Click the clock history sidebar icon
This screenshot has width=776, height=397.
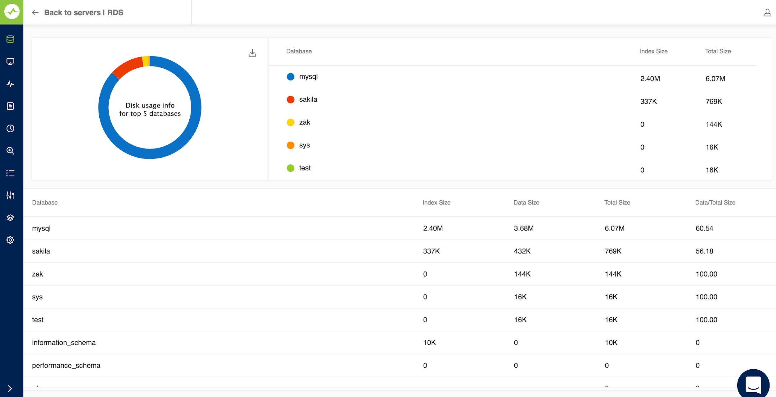click(10, 129)
